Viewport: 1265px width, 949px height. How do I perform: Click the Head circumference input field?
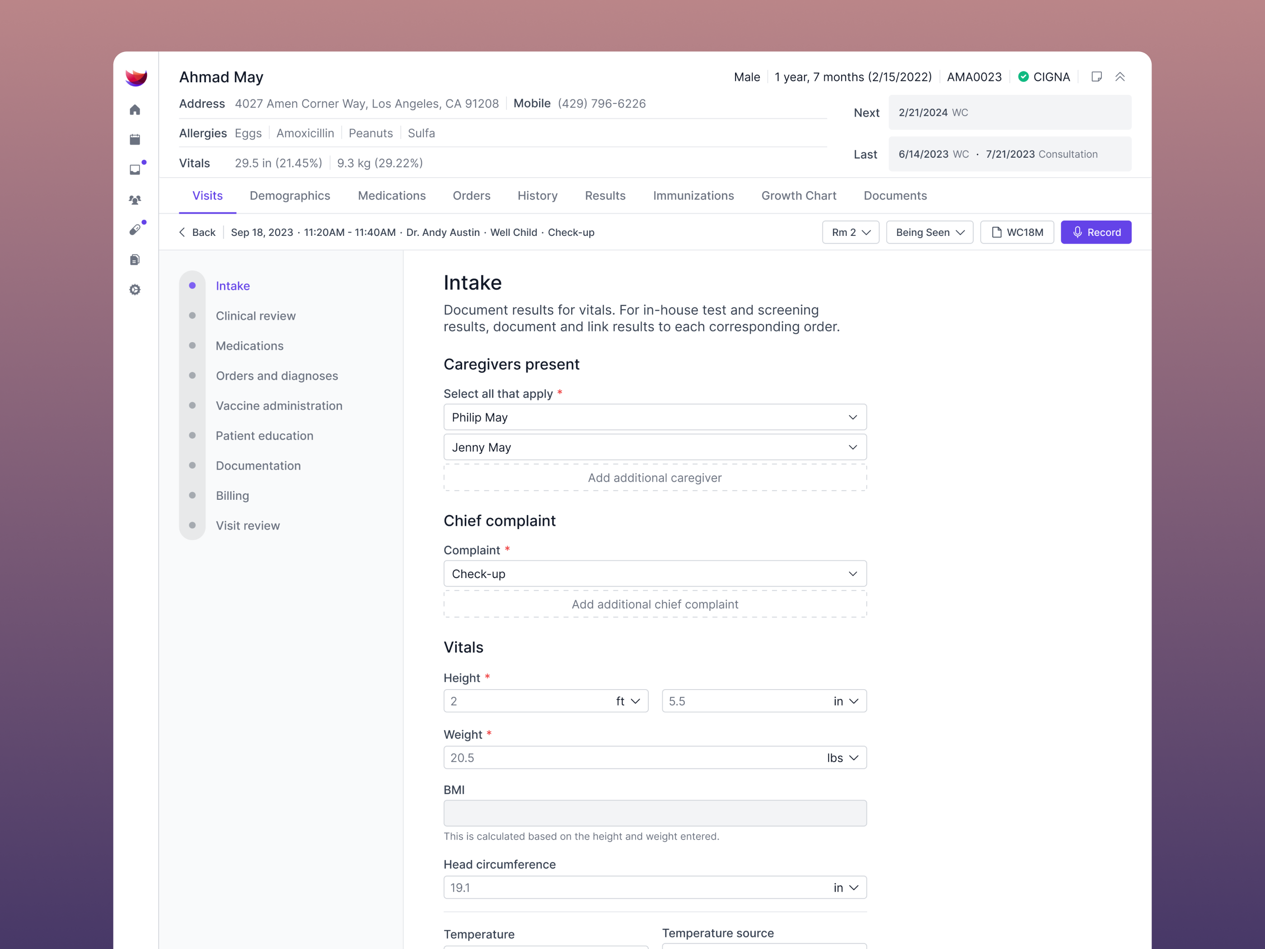629,888
